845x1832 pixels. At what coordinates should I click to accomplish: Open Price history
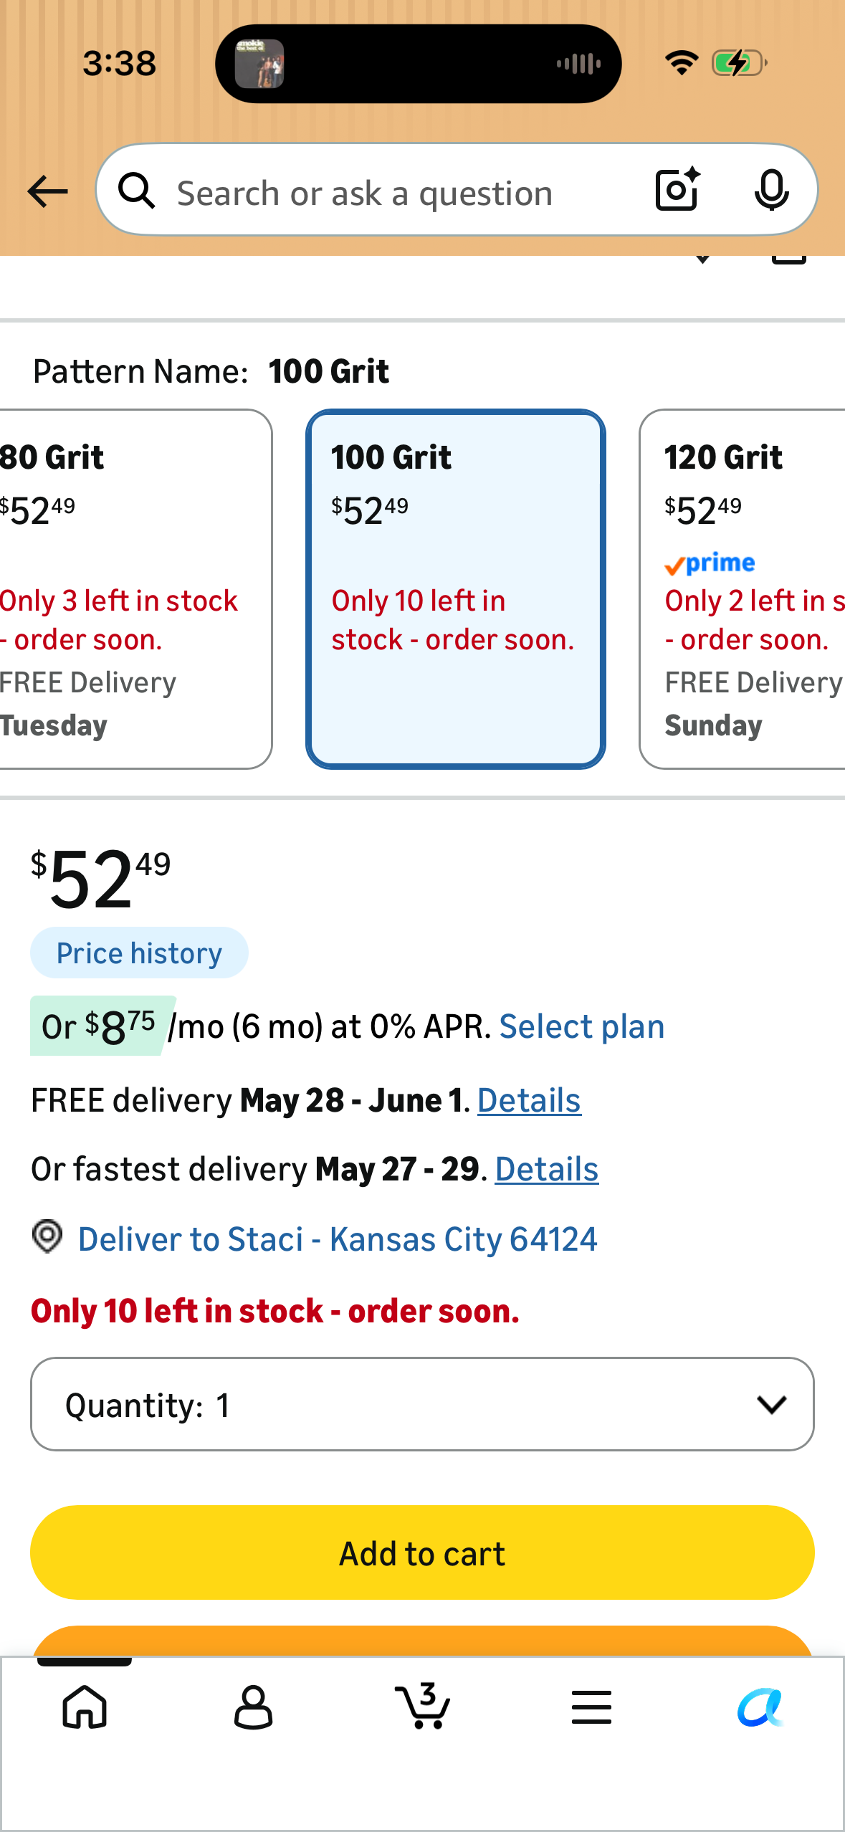click(139, 953)
